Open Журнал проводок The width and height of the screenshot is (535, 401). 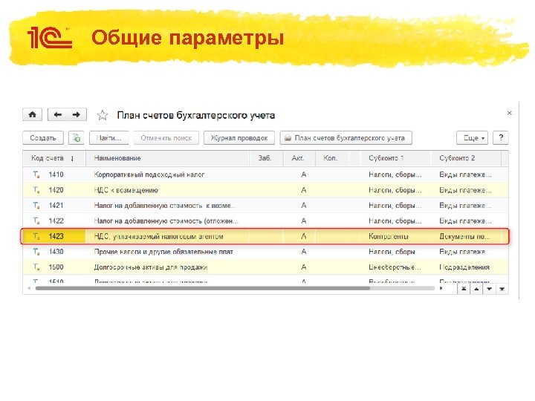pyautogui.click(x=239, y=138)
